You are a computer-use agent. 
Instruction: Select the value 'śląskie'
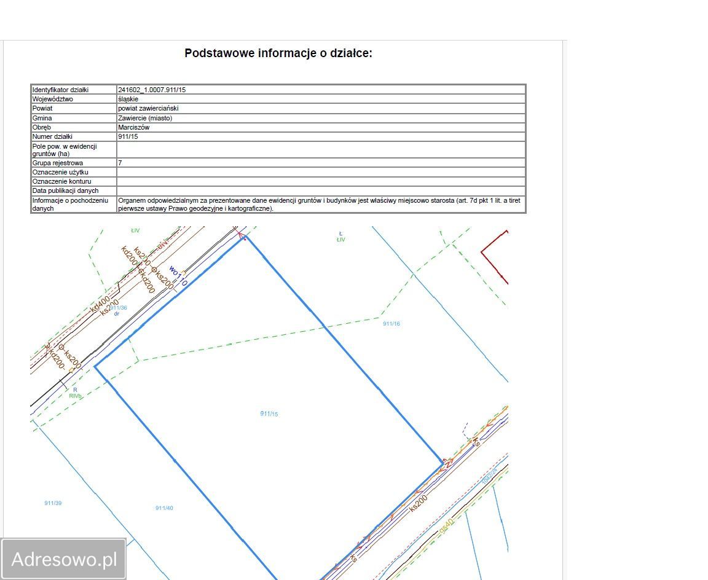point(128,99)
